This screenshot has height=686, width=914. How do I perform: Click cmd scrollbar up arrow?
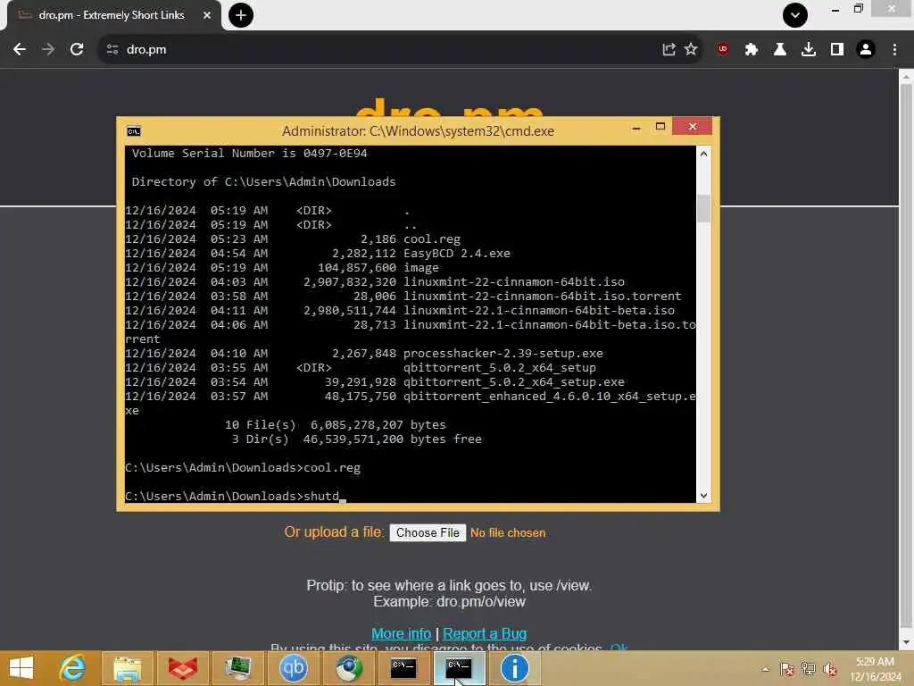(703, 154)
